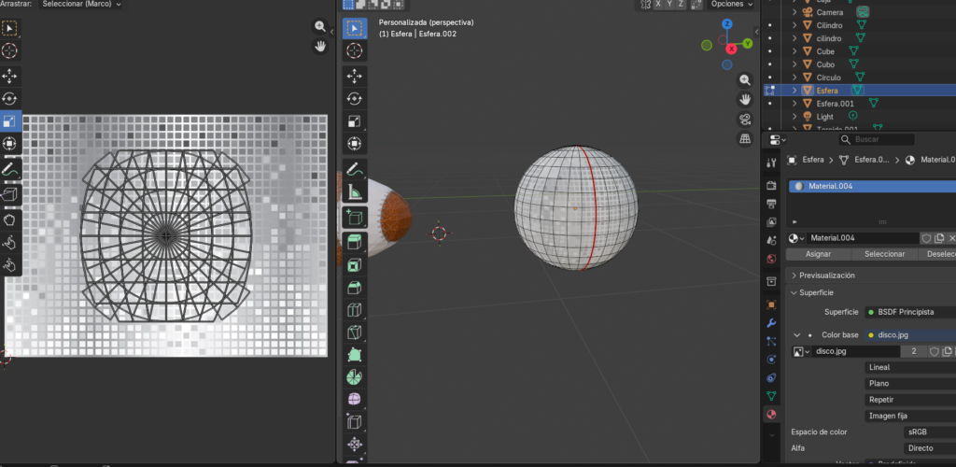Viewport: 956px width, 467px height.
Task: Select the Measure tool in 3D viewport
Action: click(355, 193)
